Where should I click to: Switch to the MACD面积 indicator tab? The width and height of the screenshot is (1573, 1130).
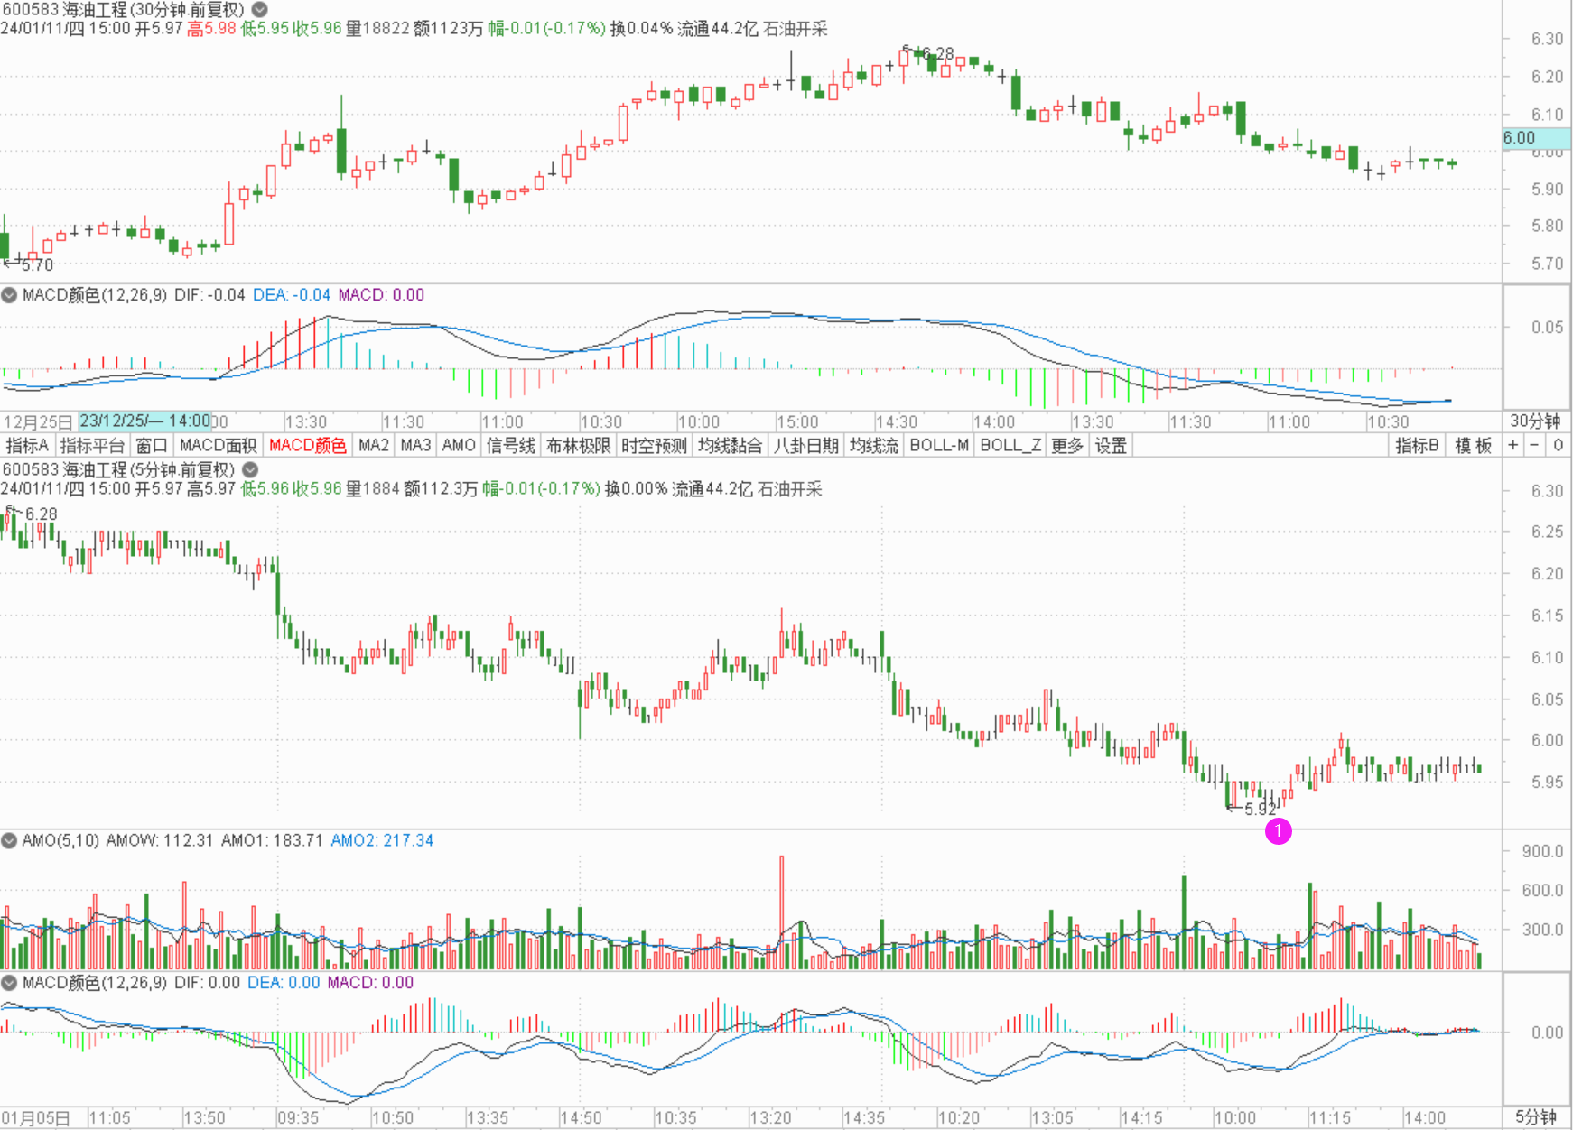[x=218, y=445]
